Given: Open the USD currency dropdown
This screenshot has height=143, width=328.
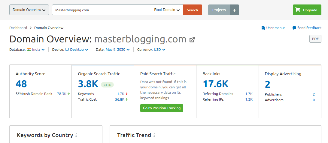Looking at the screenshot, I should point(160,50).
